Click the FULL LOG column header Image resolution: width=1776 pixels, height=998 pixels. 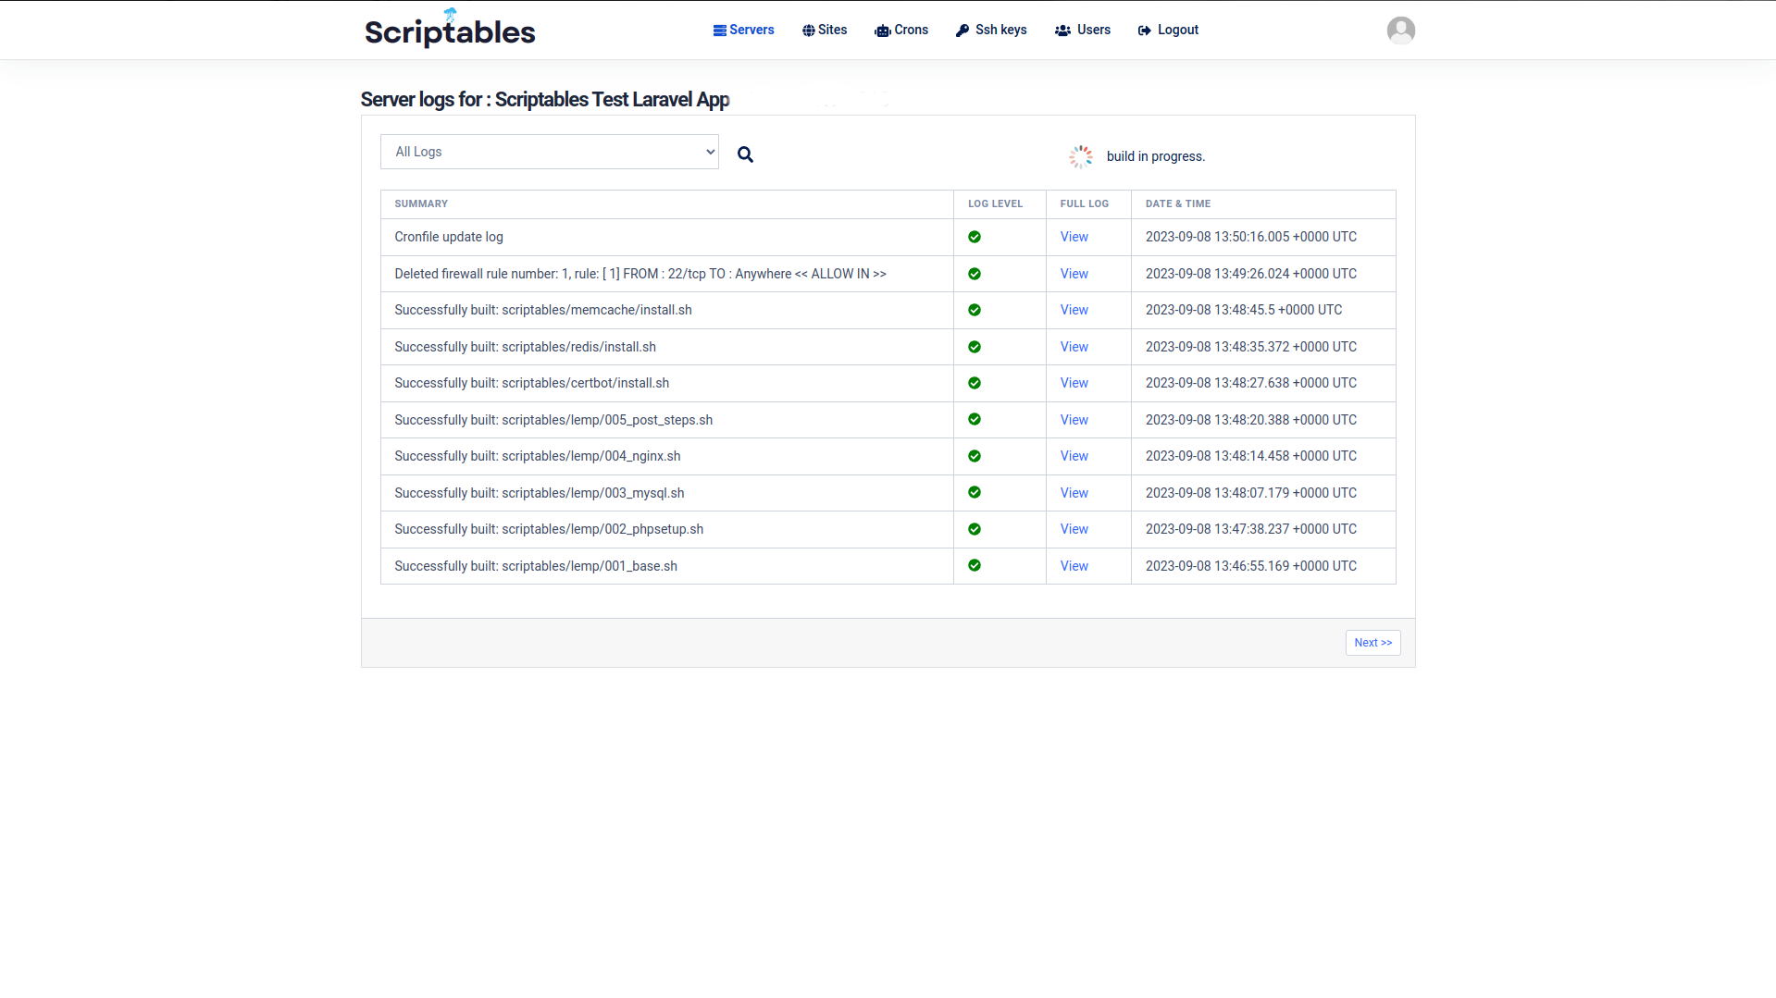coord(1084,203)
